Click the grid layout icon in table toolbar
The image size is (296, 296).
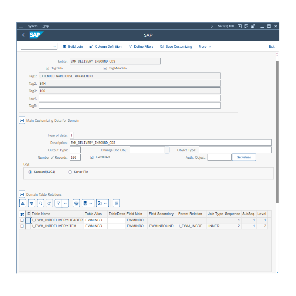point(116,203)
